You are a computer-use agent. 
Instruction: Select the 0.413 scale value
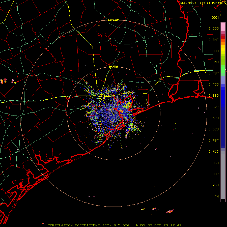coord(214,152)
